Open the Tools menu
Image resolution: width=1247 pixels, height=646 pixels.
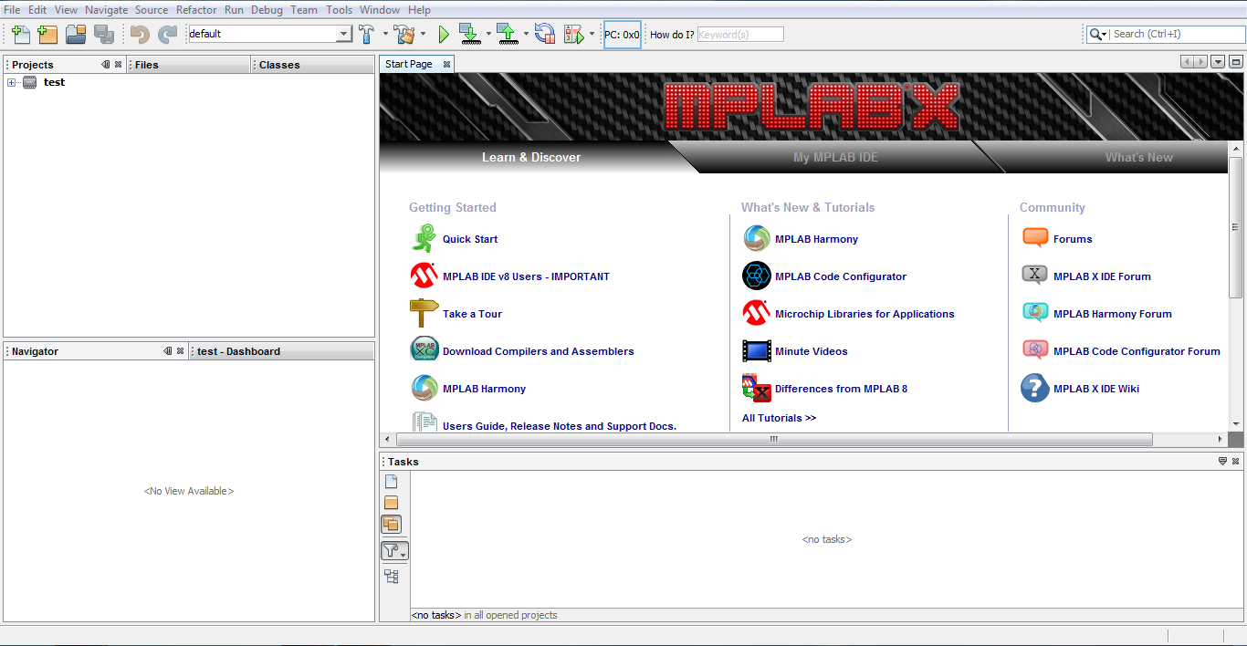point(339,10)
